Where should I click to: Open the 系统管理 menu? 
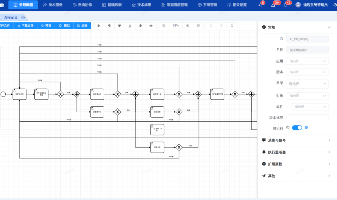coord(208,5)
